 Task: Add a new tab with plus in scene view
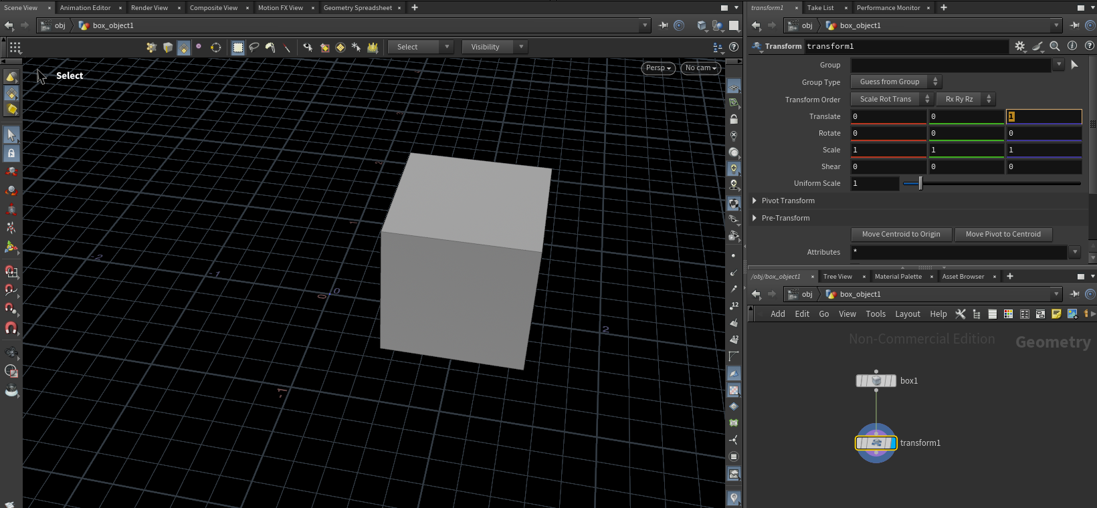coord(415,7)
